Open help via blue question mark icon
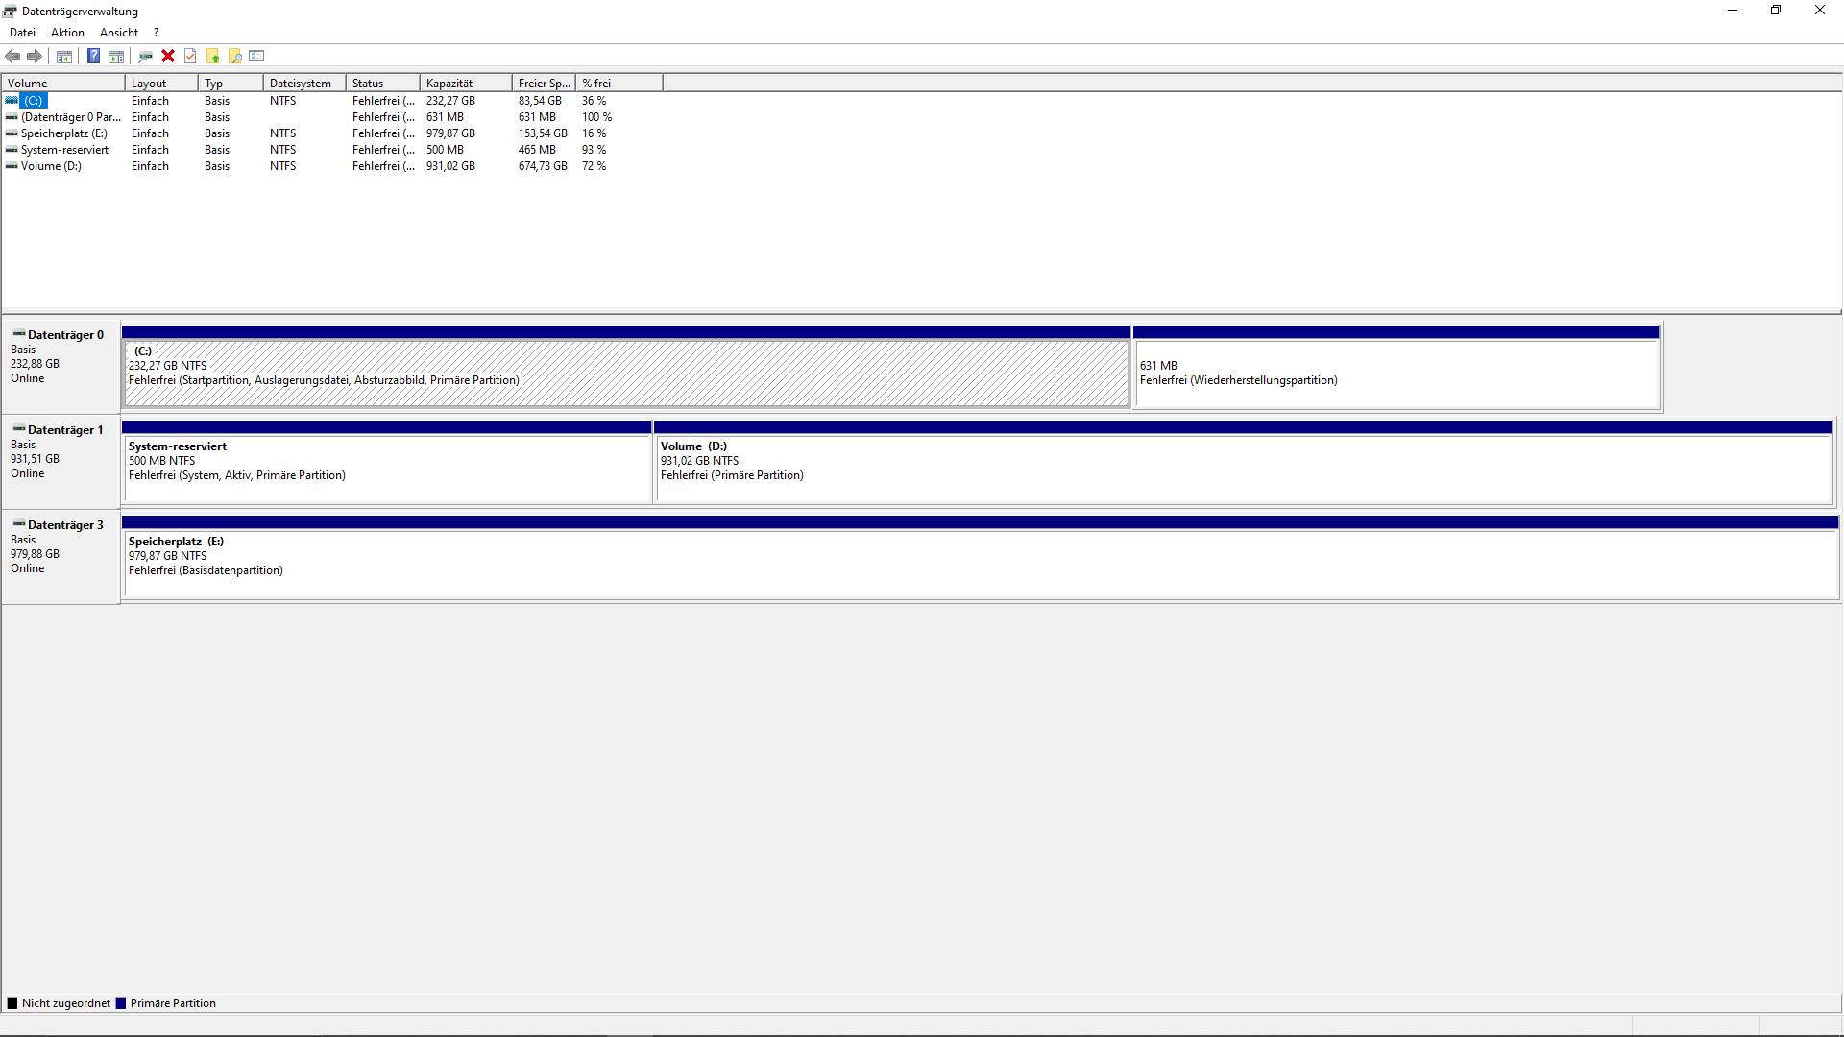Image resolution: width=1844 pixels, height=1037 pixels. [x=93, y=56]
